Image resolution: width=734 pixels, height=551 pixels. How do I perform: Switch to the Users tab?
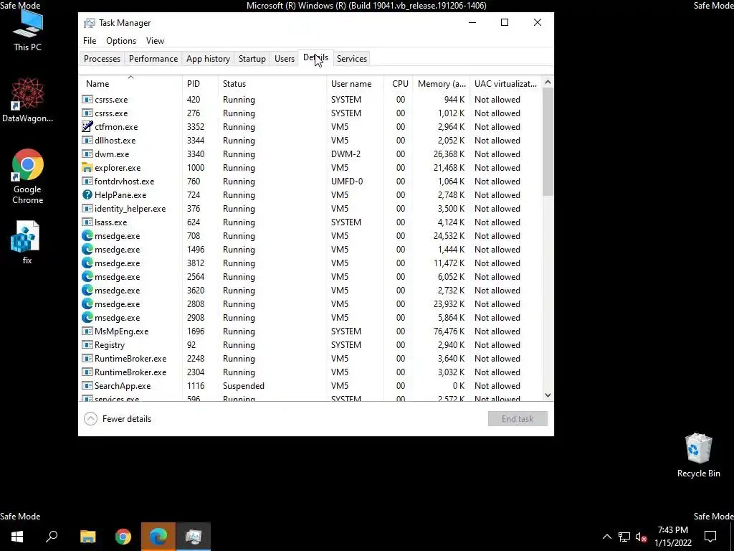284,59
